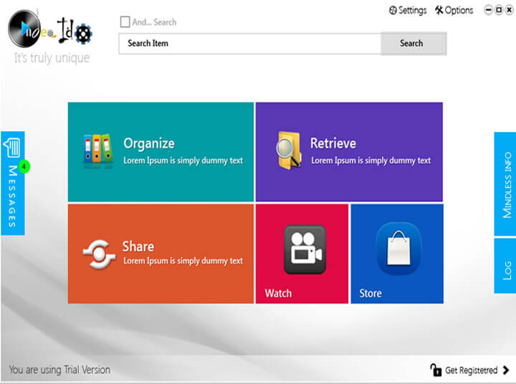Enable the And... Search checkbox
Image resolution: width=516 pixels, height=384 pixels.
[125, 22]
